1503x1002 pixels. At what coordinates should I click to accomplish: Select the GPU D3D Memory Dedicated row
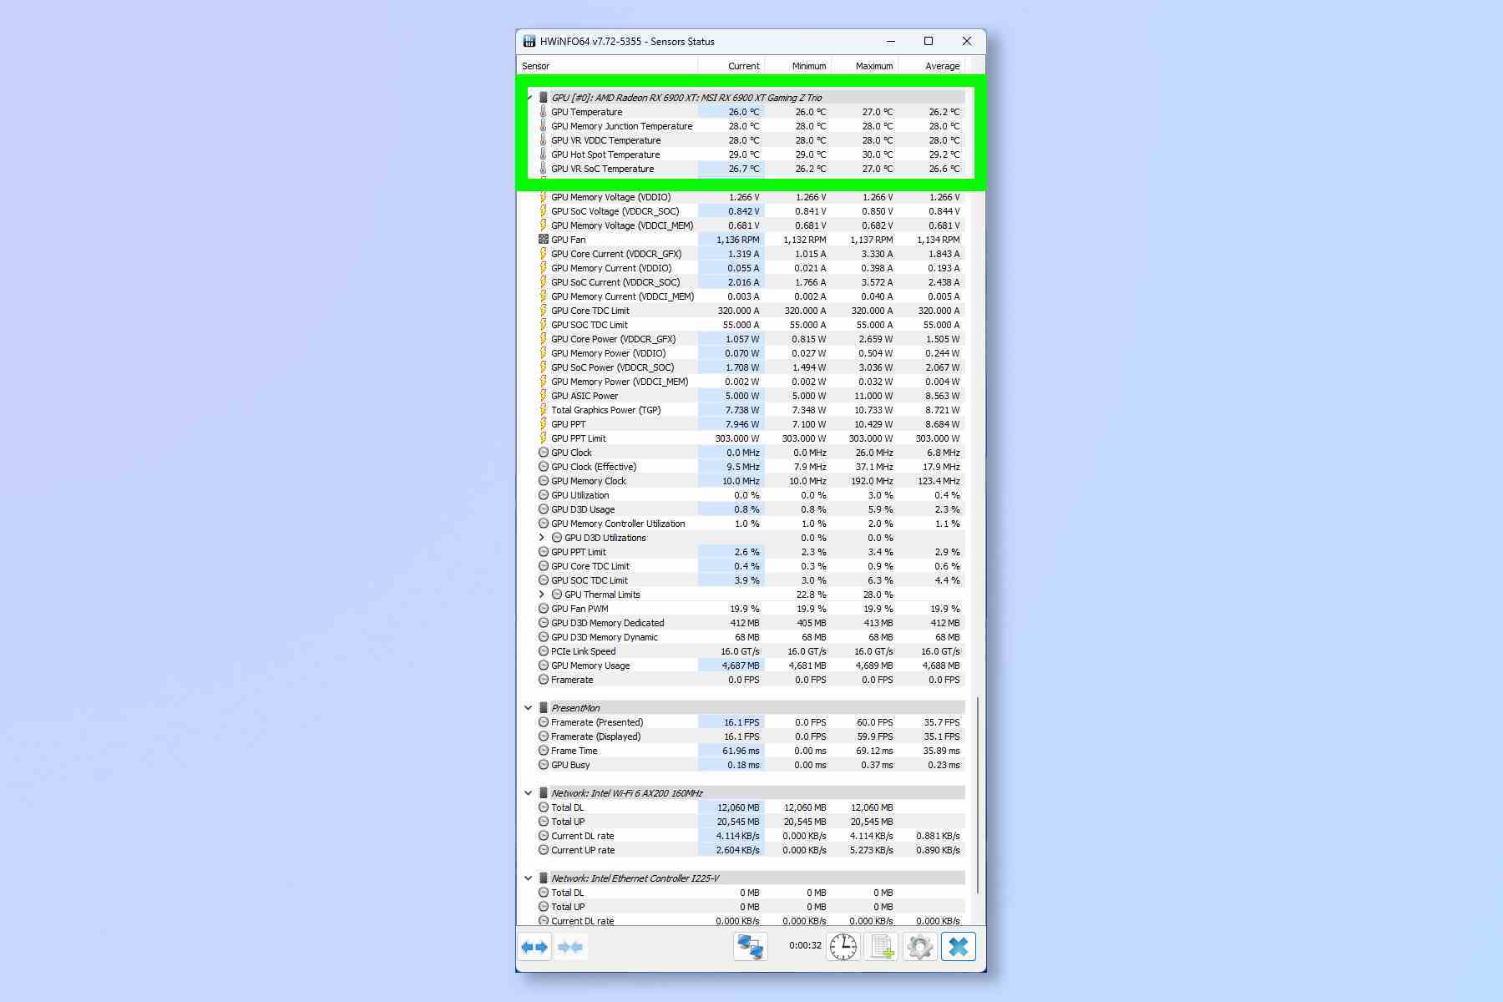click(x=751, y=623)
